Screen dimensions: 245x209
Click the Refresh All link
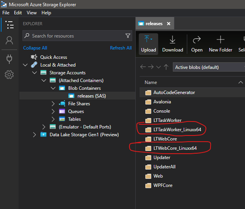121,48
